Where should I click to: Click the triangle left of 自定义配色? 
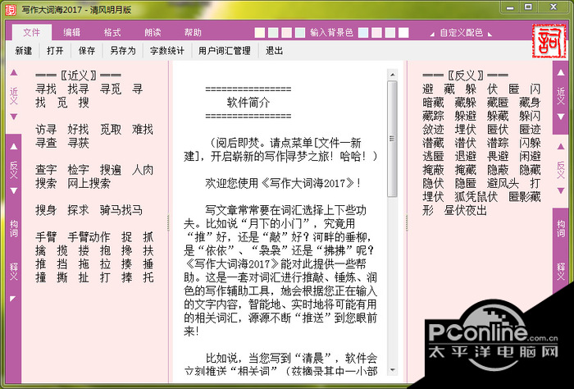click(432, 34)
